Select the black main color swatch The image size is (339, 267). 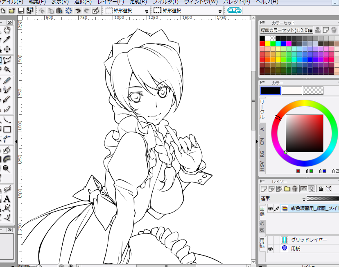coord(271,91)
